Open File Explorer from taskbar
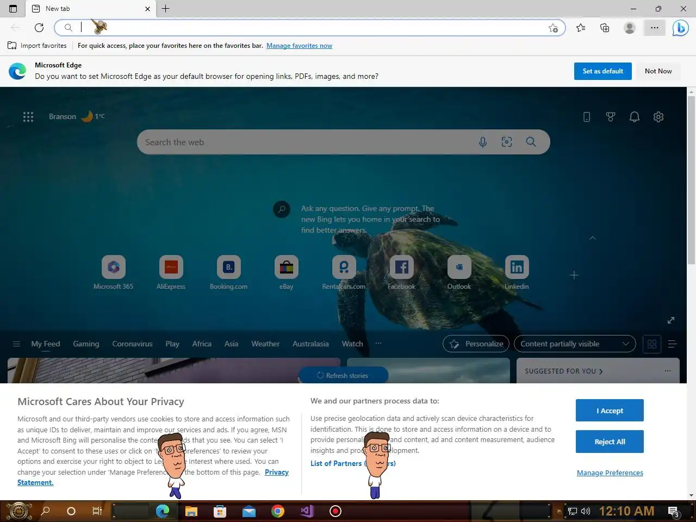The width and height of the screenshot is (696, 522). coord(191,511)
